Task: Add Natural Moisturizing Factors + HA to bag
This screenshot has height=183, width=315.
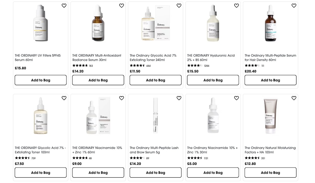Action: click(270, 173)
